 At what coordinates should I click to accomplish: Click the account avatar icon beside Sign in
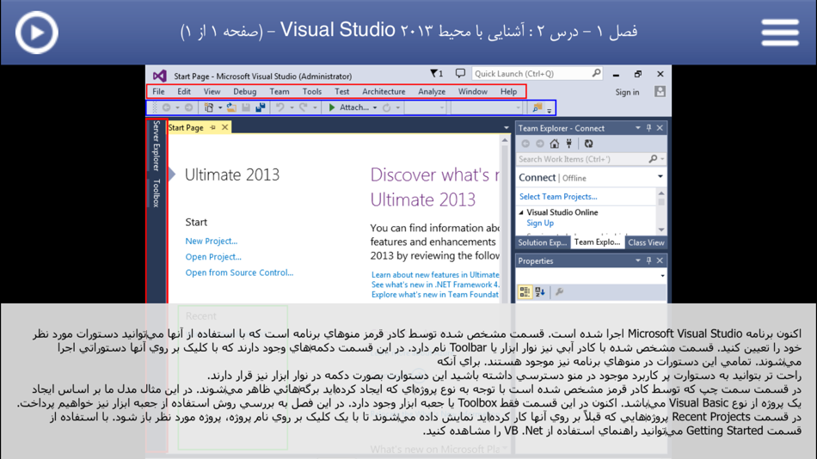pos(660,92)
